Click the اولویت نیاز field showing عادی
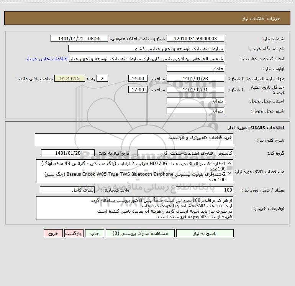Screen dimensions: 295x286 click(195, 68)
